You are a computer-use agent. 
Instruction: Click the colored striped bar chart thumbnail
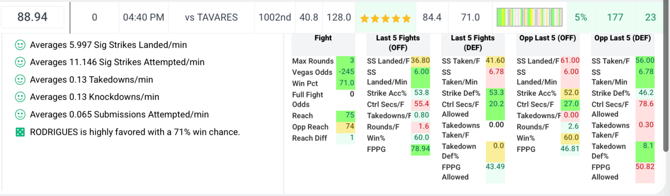click(x=529, y=17)
